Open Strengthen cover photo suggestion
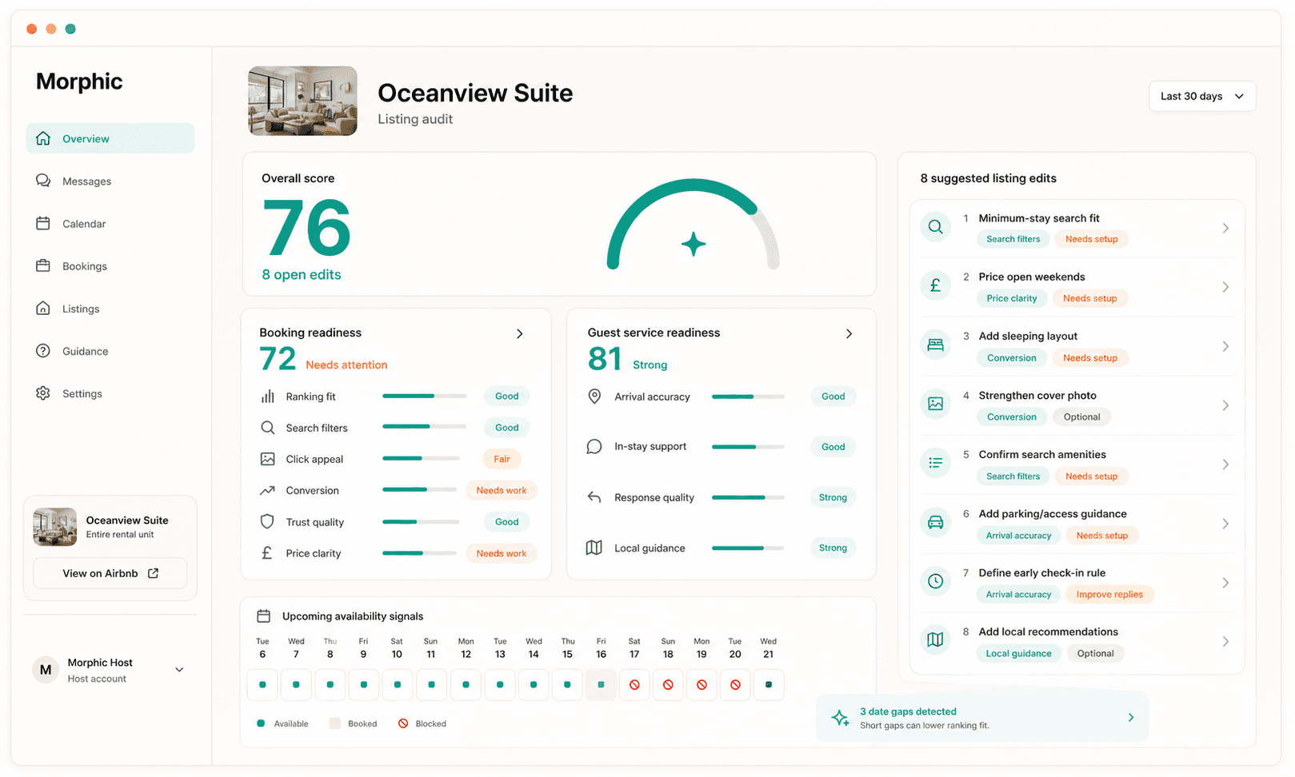Screen dimensions: 1295x777 [1077, 405]
